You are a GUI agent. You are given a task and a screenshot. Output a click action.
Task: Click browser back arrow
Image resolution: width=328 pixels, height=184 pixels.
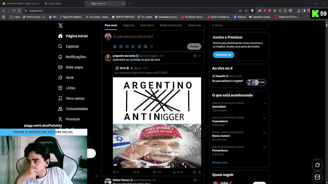[x=4, y=11]
